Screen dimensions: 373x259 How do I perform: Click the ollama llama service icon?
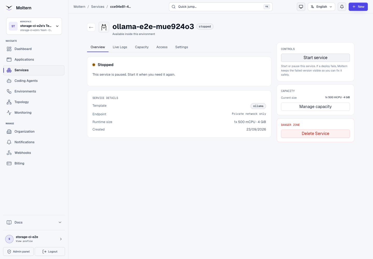tap(104, 27)
